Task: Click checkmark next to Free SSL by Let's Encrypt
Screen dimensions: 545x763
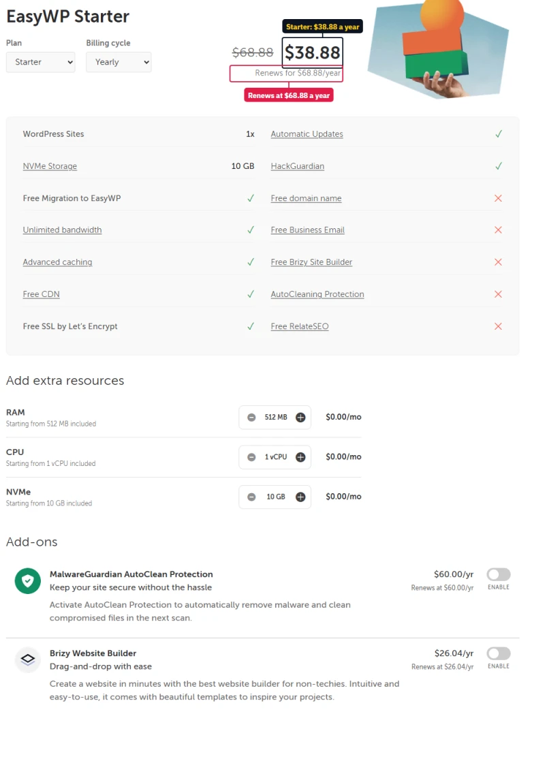Action: [251, 326]
